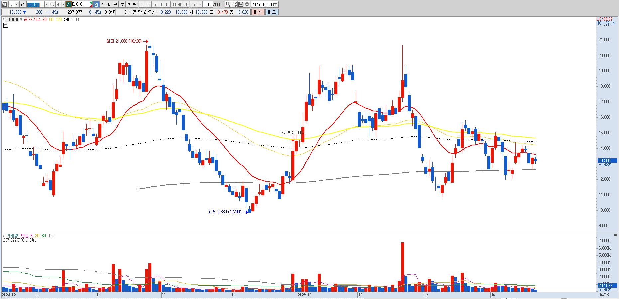Switch chart to 초 second period
This screenshot has width=619, height=299.
pos(128,4)
